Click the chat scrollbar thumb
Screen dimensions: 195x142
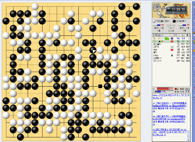pyautogui.click(x=188, y=134)
